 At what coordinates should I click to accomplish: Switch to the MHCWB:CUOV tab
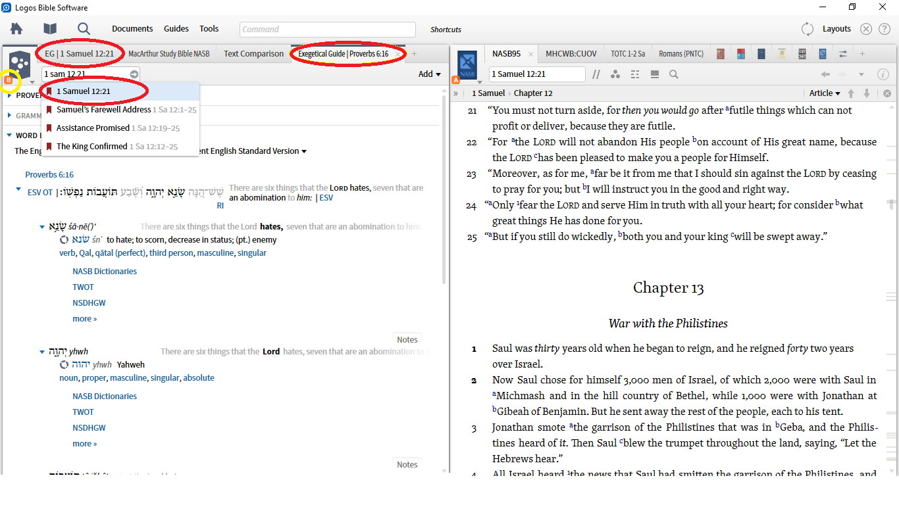pyautogui.click(x=571, y=54)
